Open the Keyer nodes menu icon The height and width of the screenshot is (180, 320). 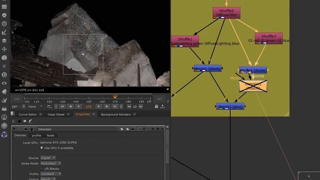[4, 32]
